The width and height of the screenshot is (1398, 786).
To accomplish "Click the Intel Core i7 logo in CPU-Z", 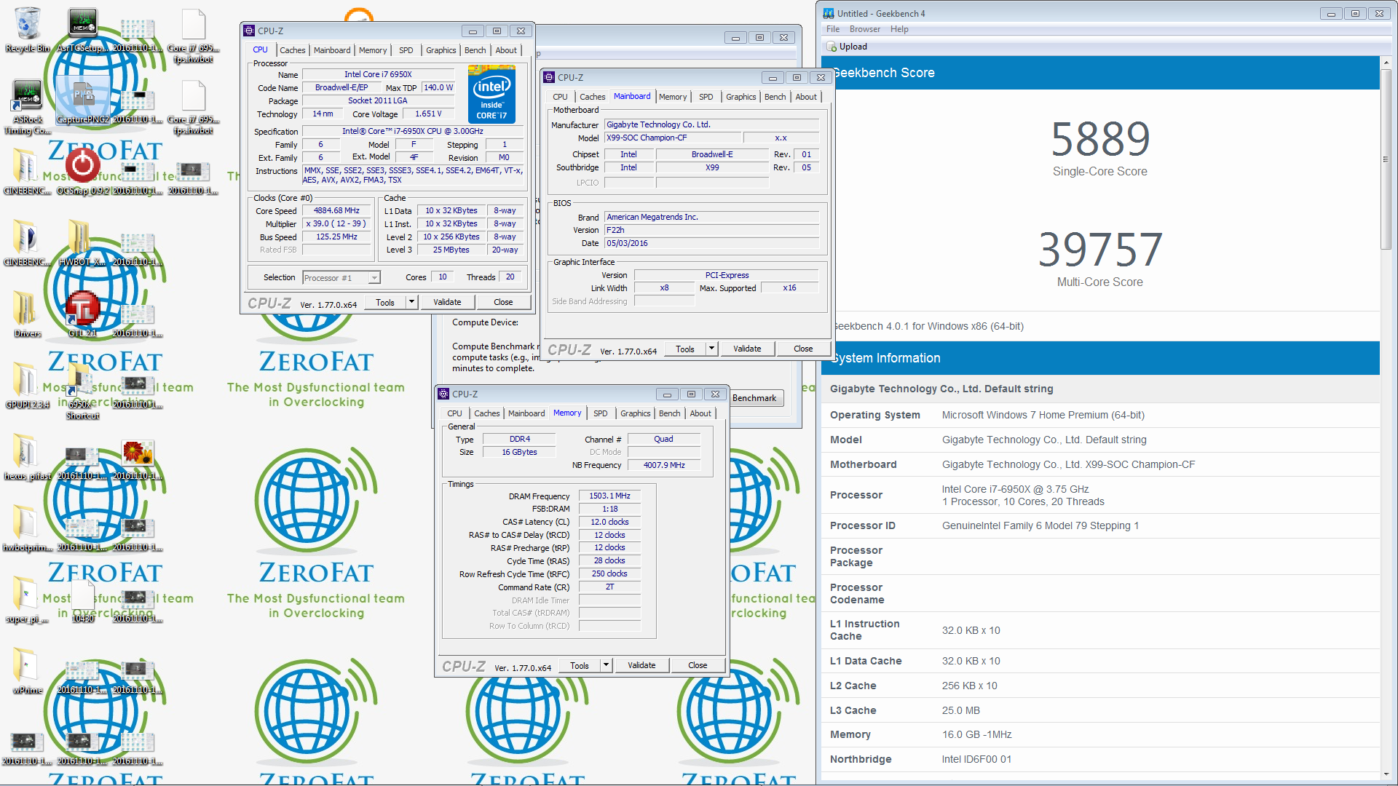I will (491, 95).
